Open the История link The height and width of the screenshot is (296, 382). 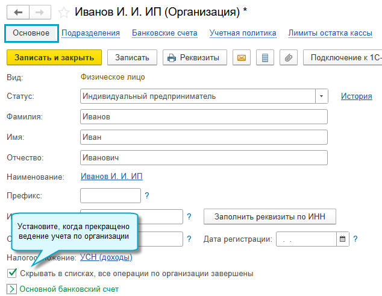tap(356, 96)
